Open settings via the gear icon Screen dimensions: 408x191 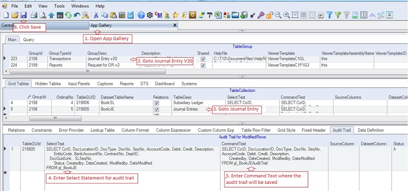click(x=150, y=15)
